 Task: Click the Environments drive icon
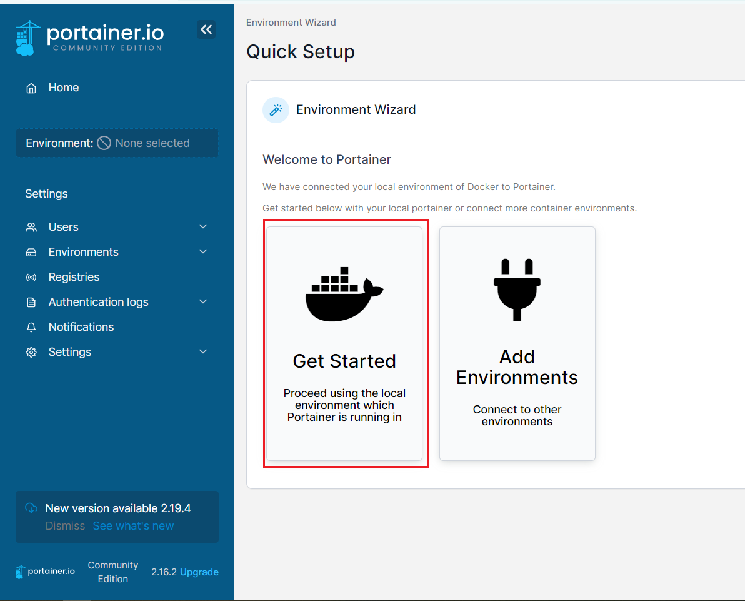coord(31,253)
